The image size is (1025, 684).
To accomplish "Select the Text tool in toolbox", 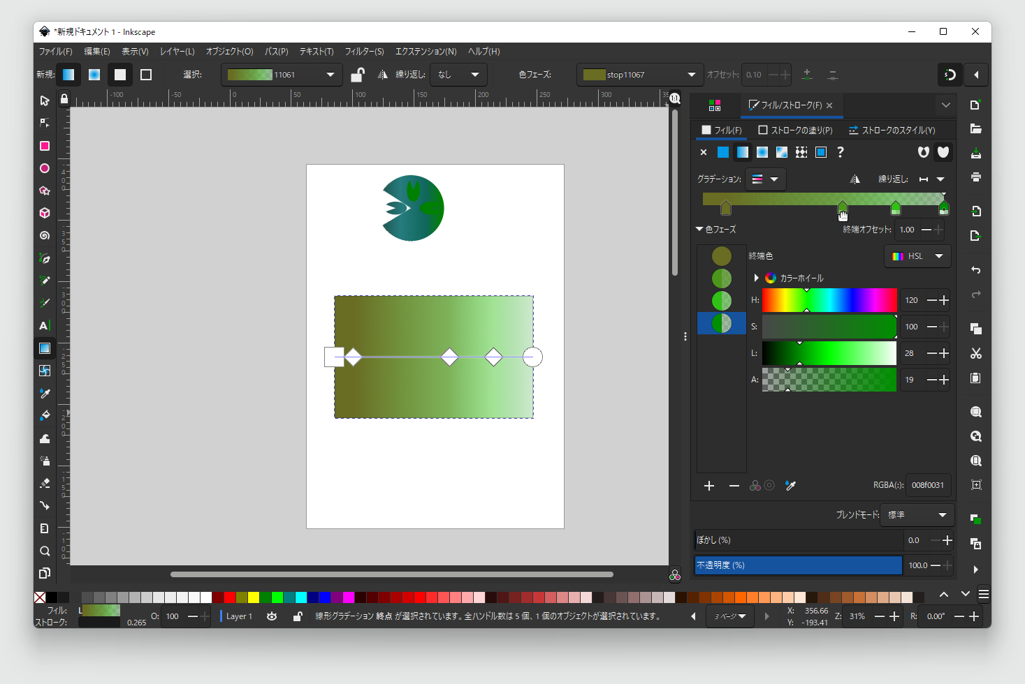I will [x=44, y=326].
